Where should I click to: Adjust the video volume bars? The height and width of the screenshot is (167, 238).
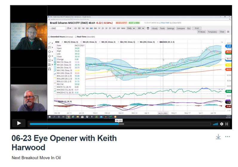coord(215,124)
